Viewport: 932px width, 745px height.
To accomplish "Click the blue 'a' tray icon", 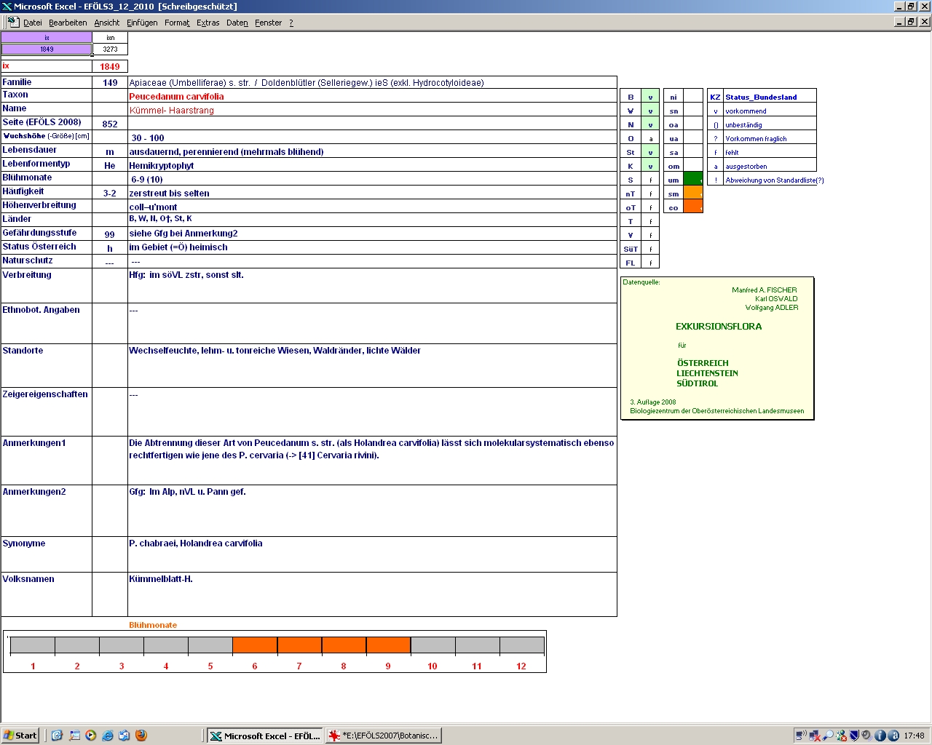I will coord(893,736).
